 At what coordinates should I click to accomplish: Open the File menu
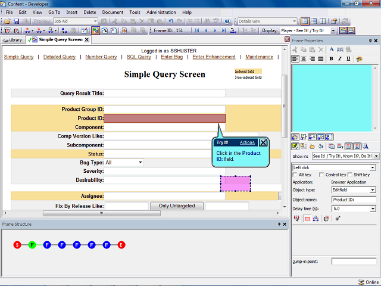coord(10,12)
